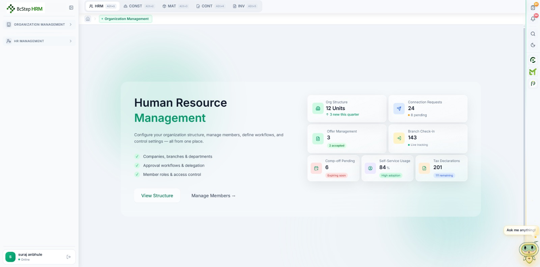The image size is (540, 267).
Task: Open the Comp-off Pending card icon
Action: [316, 168]
